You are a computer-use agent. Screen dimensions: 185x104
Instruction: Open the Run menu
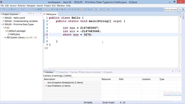(54, 6)
